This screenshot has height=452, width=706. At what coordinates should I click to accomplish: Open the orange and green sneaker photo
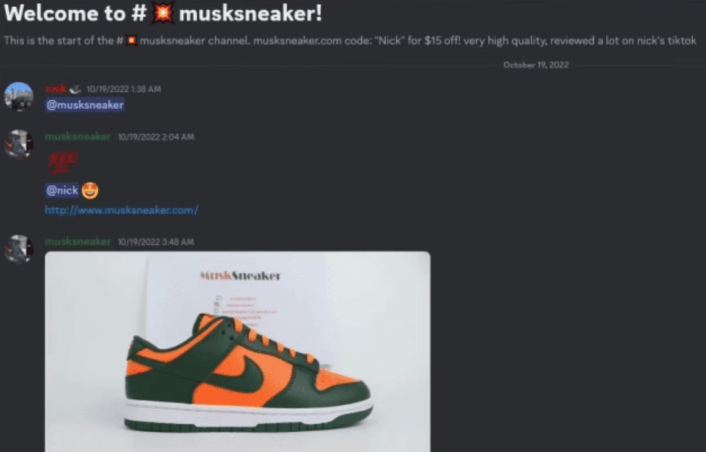[x=238, y=351]
